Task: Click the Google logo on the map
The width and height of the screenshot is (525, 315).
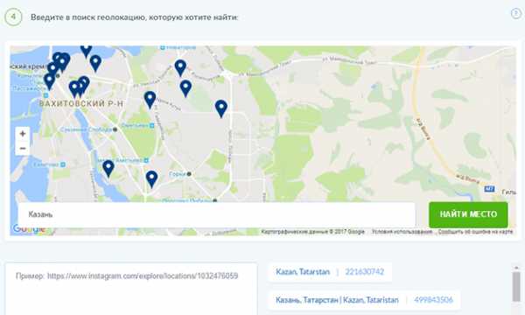Action: click(x=29, y=229)
